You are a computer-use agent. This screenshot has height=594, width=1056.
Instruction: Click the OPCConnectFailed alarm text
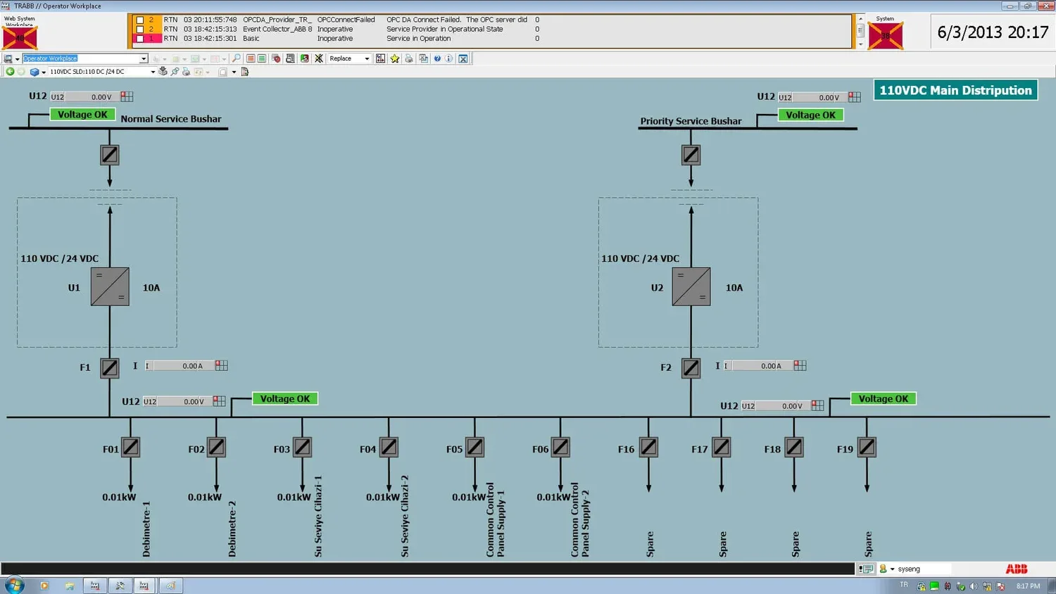346,20
